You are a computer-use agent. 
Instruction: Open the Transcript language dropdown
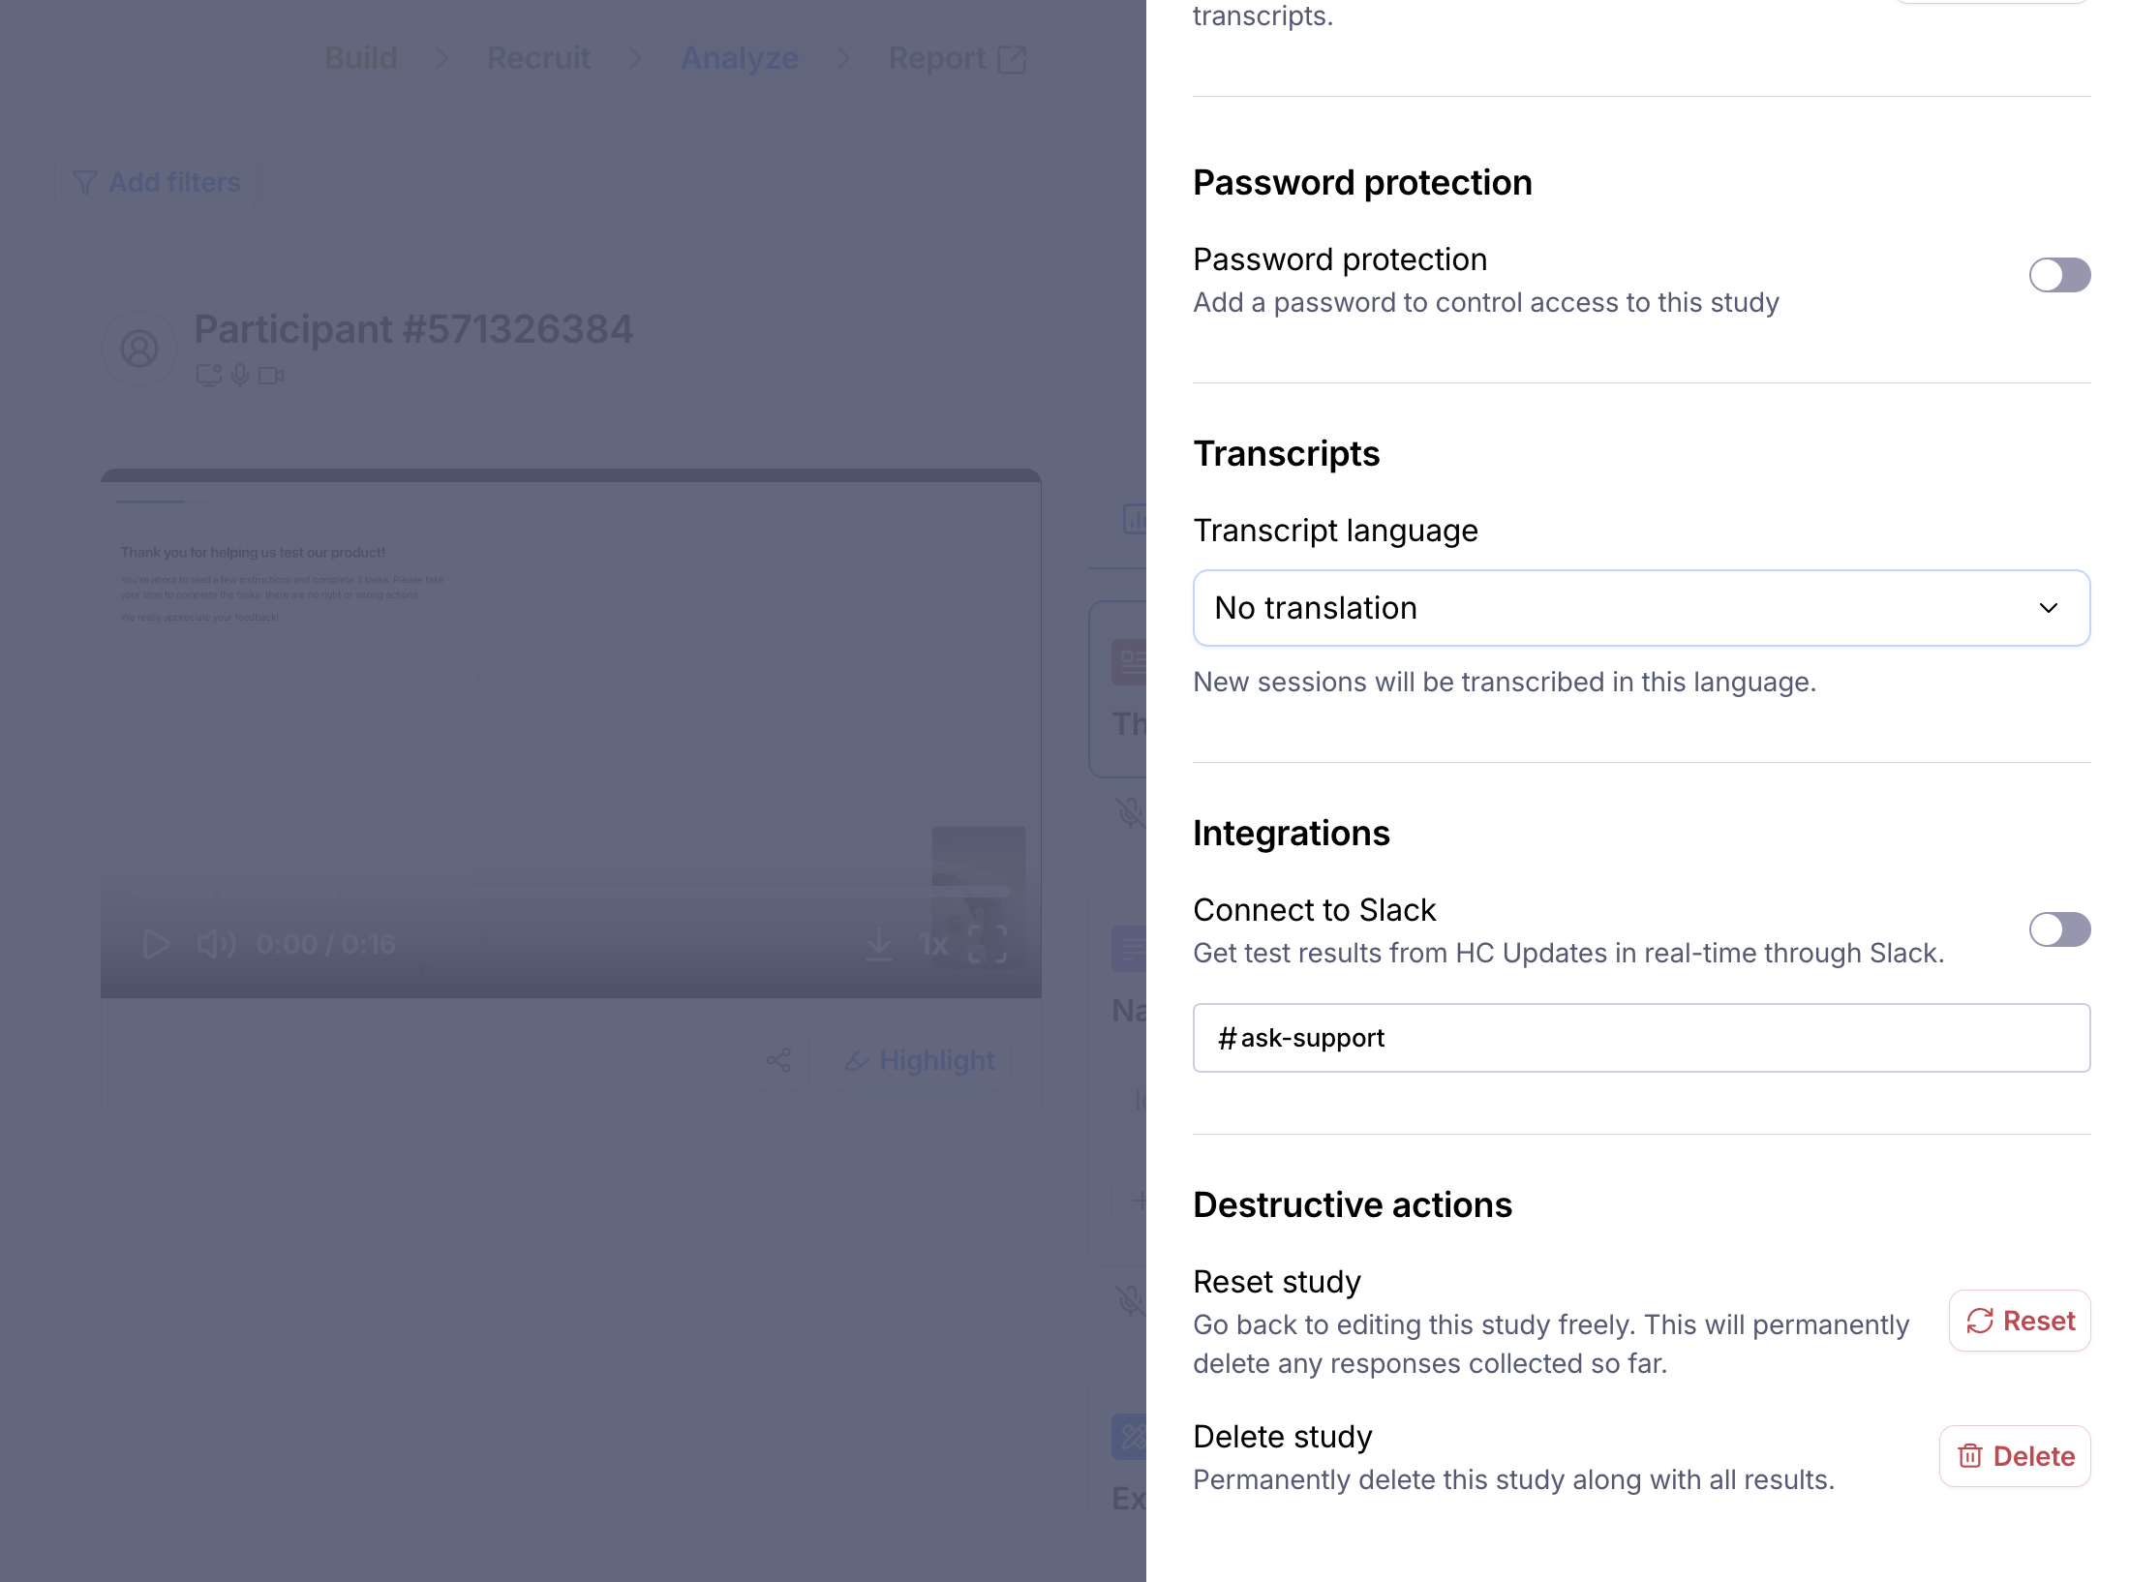[x=1641, y=608]
